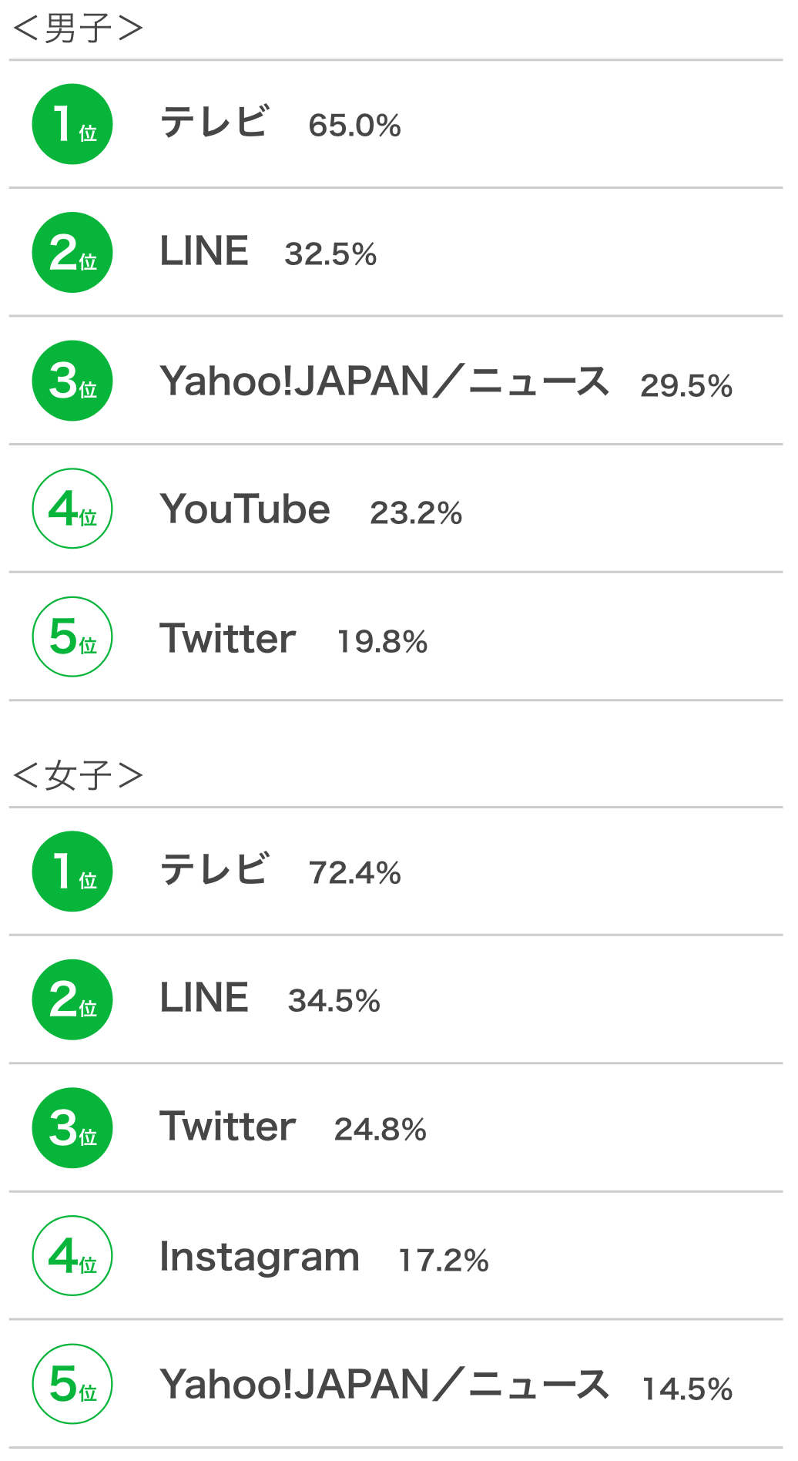Select the テレビ label in the 男子 ranking
Screen dimensions: 798x1461
[x=214, y=123]
